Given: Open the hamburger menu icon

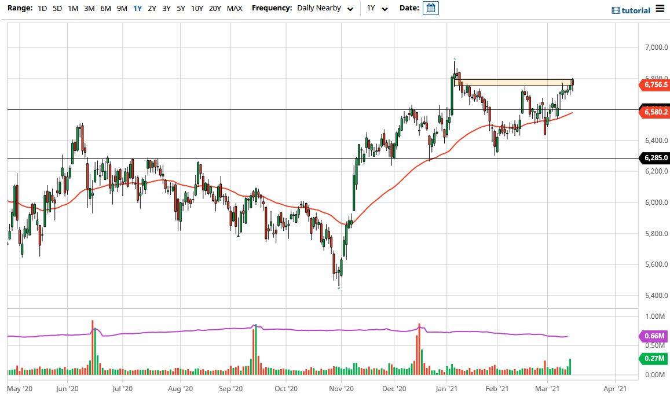Looking at the screenshot, I should [x=660, y=9].
